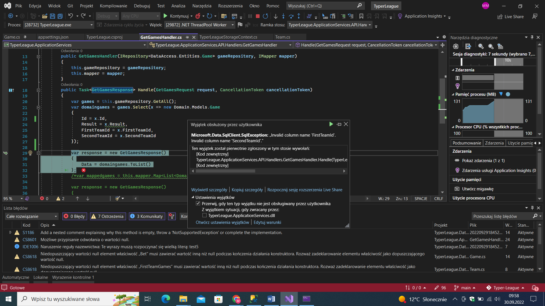The height and width of the screenshot is (306, 545).
Task: Toggle the 0 Błędy errors filter
Action: (x=75, y=216)
